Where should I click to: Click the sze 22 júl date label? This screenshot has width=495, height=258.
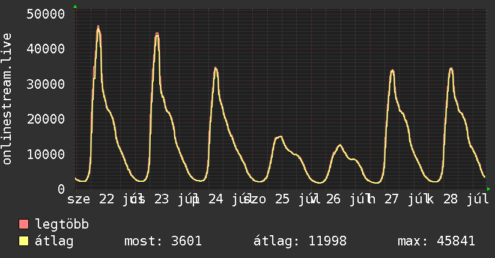103,199
